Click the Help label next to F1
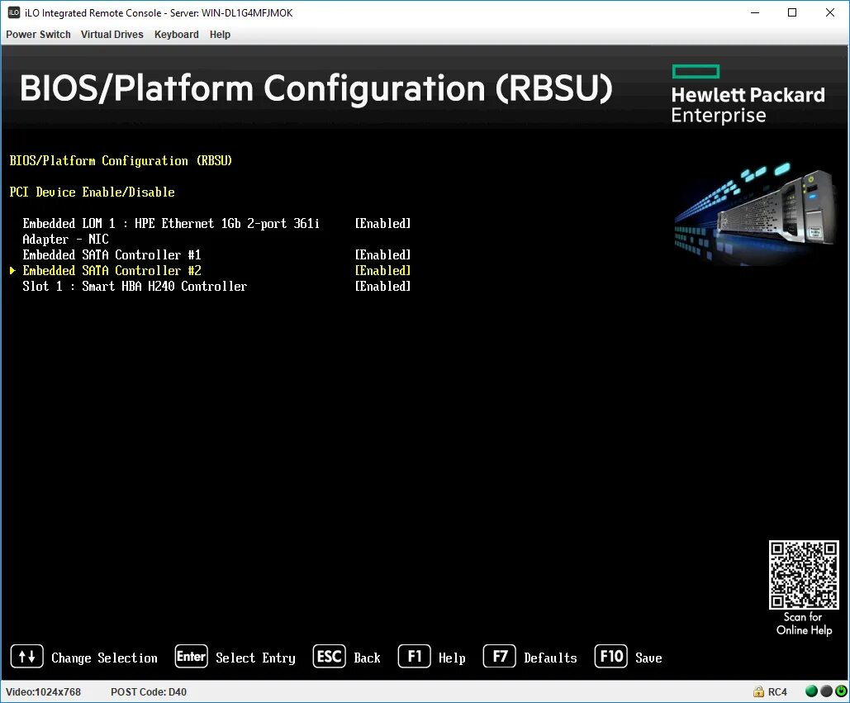This screenshot has width=850, height=703. pos(452,658)
